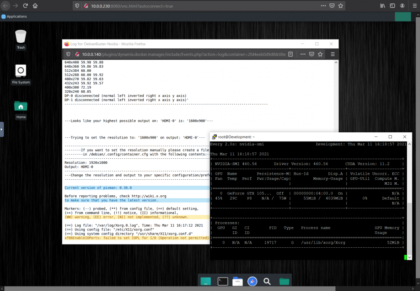Open the outer browser application menu
This screenshot has width=420, height=291.
click(x=415, y=5)
